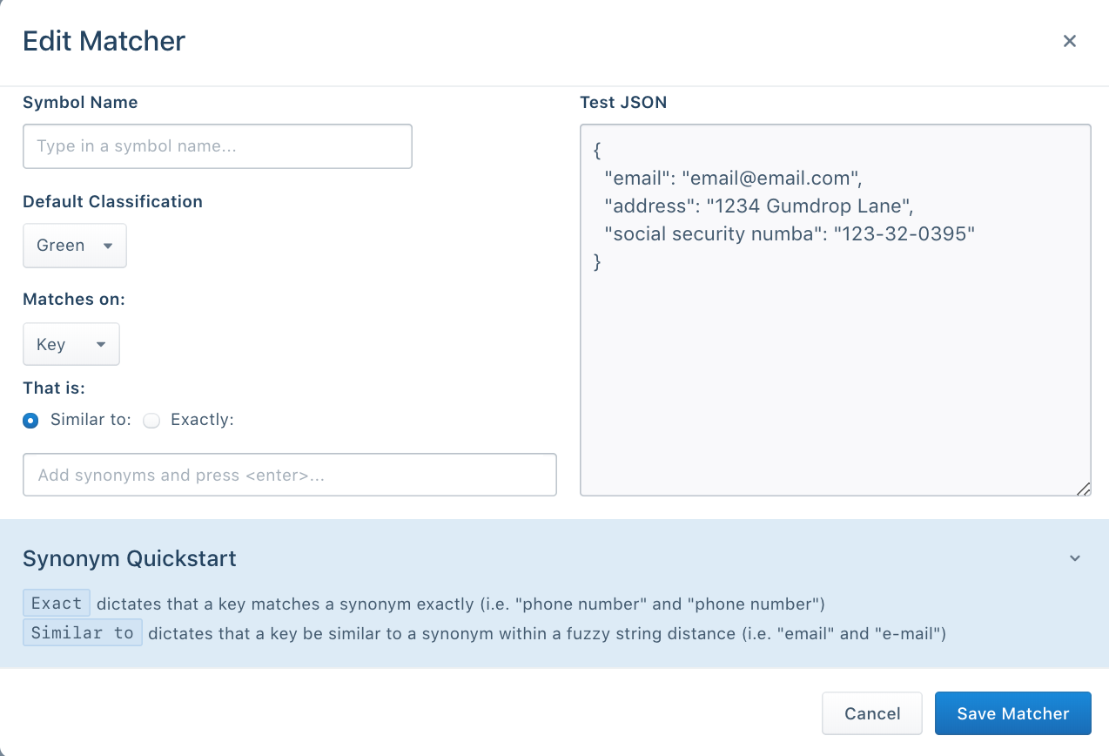Click the Synonym Quickstart heading

pos(129,558)
